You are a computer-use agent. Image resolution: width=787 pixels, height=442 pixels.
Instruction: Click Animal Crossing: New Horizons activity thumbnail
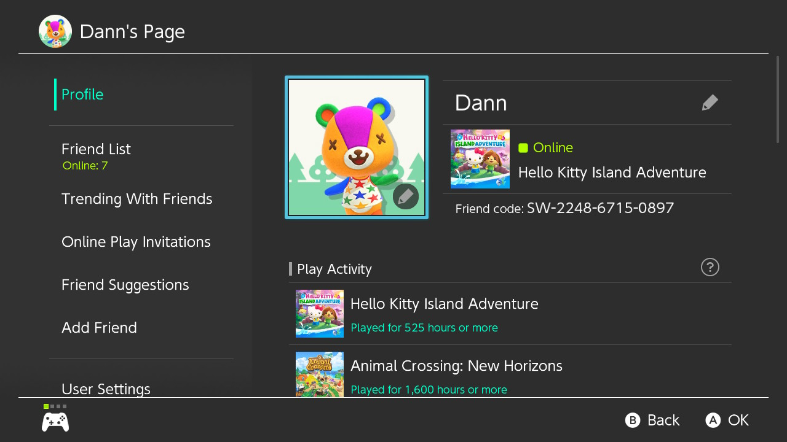pos(320,374)
